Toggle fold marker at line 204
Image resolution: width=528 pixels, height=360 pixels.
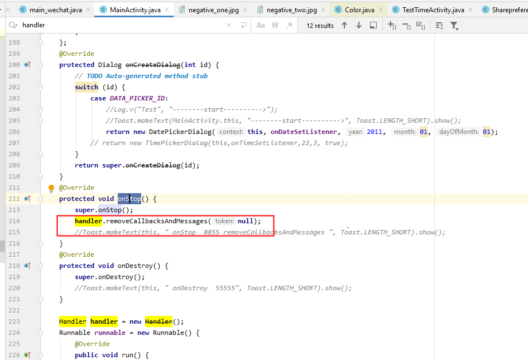click(x=40, y=109)
